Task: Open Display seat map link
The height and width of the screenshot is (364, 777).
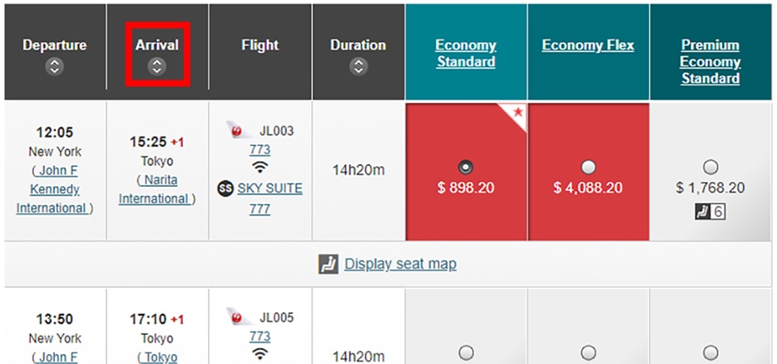Action: point(400,265)
